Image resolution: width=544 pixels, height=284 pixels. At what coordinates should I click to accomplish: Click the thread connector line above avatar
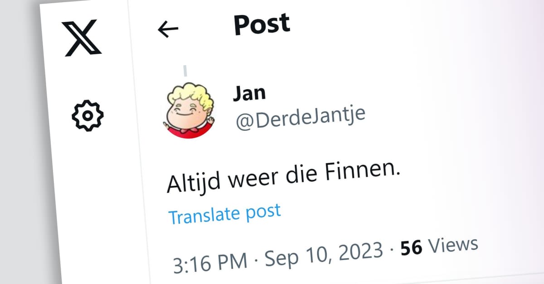click(x=185, y=71)
